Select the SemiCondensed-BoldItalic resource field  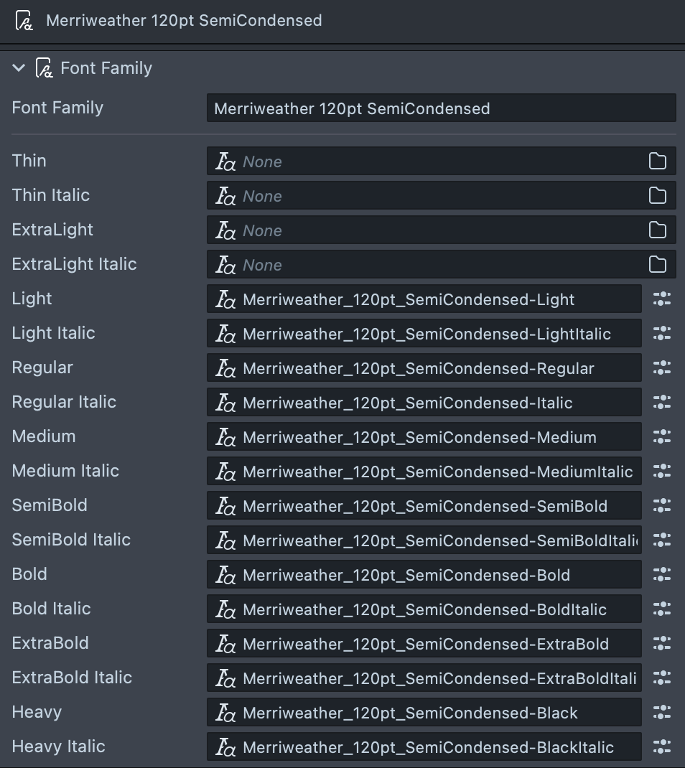click(x=424, y=609)
